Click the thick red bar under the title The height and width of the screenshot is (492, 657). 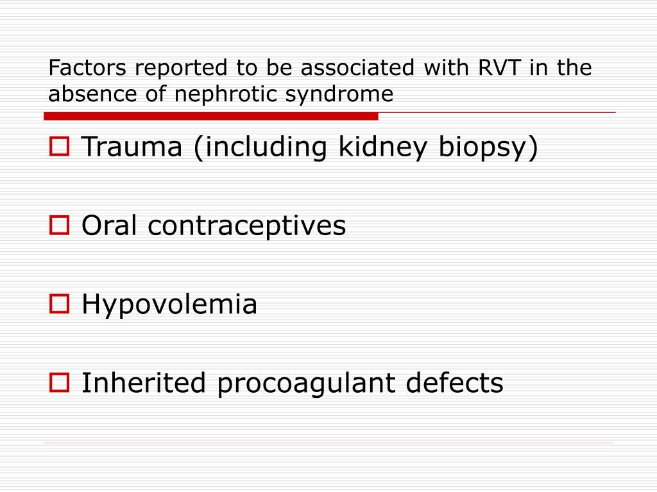click(211, 117)
